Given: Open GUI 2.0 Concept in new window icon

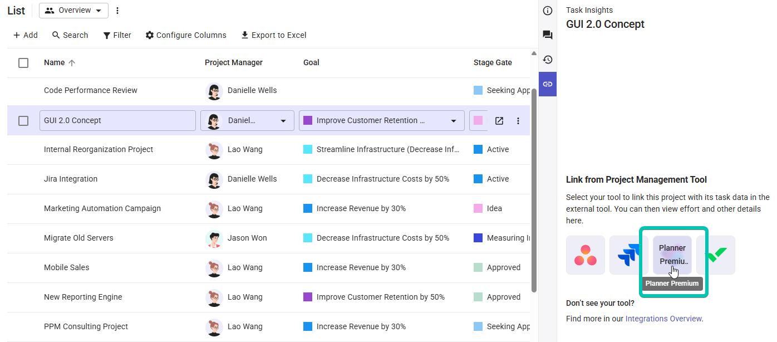Looking at the screenshot, I should click(499, 121).
